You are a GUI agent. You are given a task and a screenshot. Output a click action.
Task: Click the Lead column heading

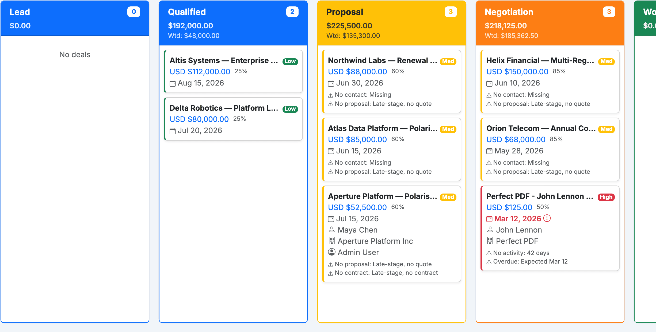tap(20, 12)
